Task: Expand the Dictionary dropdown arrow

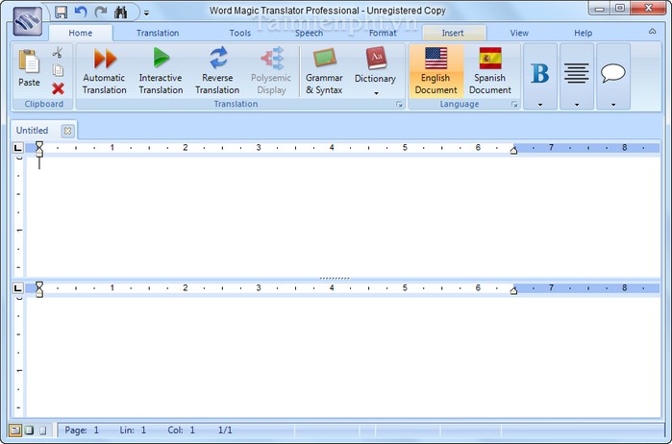Action: [x=376, y=93]
